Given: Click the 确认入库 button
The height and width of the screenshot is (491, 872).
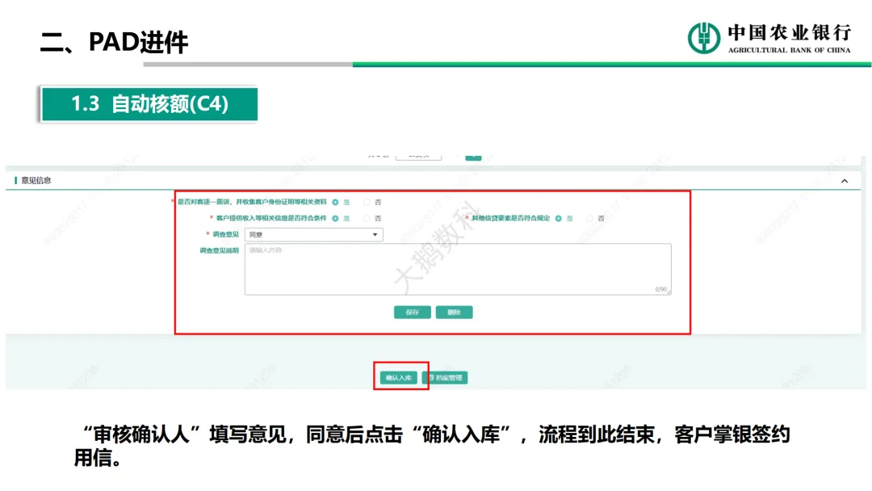Looking at the screenshot, I should 399,378.
